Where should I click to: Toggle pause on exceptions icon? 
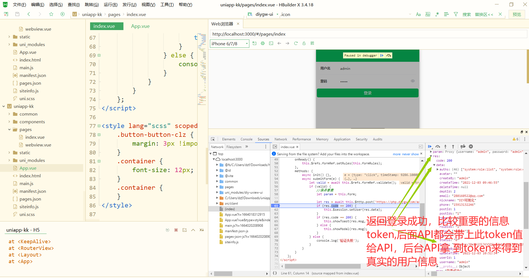click(x=471, y=147)
